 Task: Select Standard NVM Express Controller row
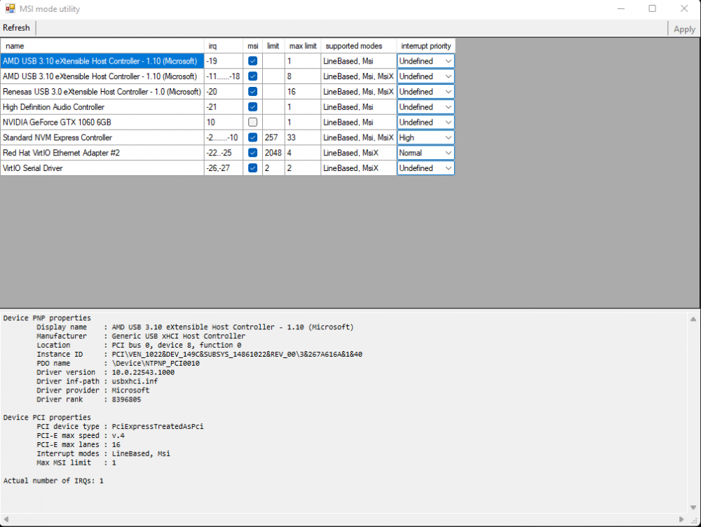click(102, 137)
